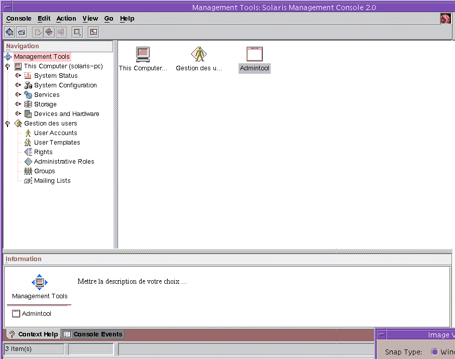This screenshot has height=359, width=455.
Task: Select Groups in the tree
Action: pyautogui.click(x=44, y=171)
